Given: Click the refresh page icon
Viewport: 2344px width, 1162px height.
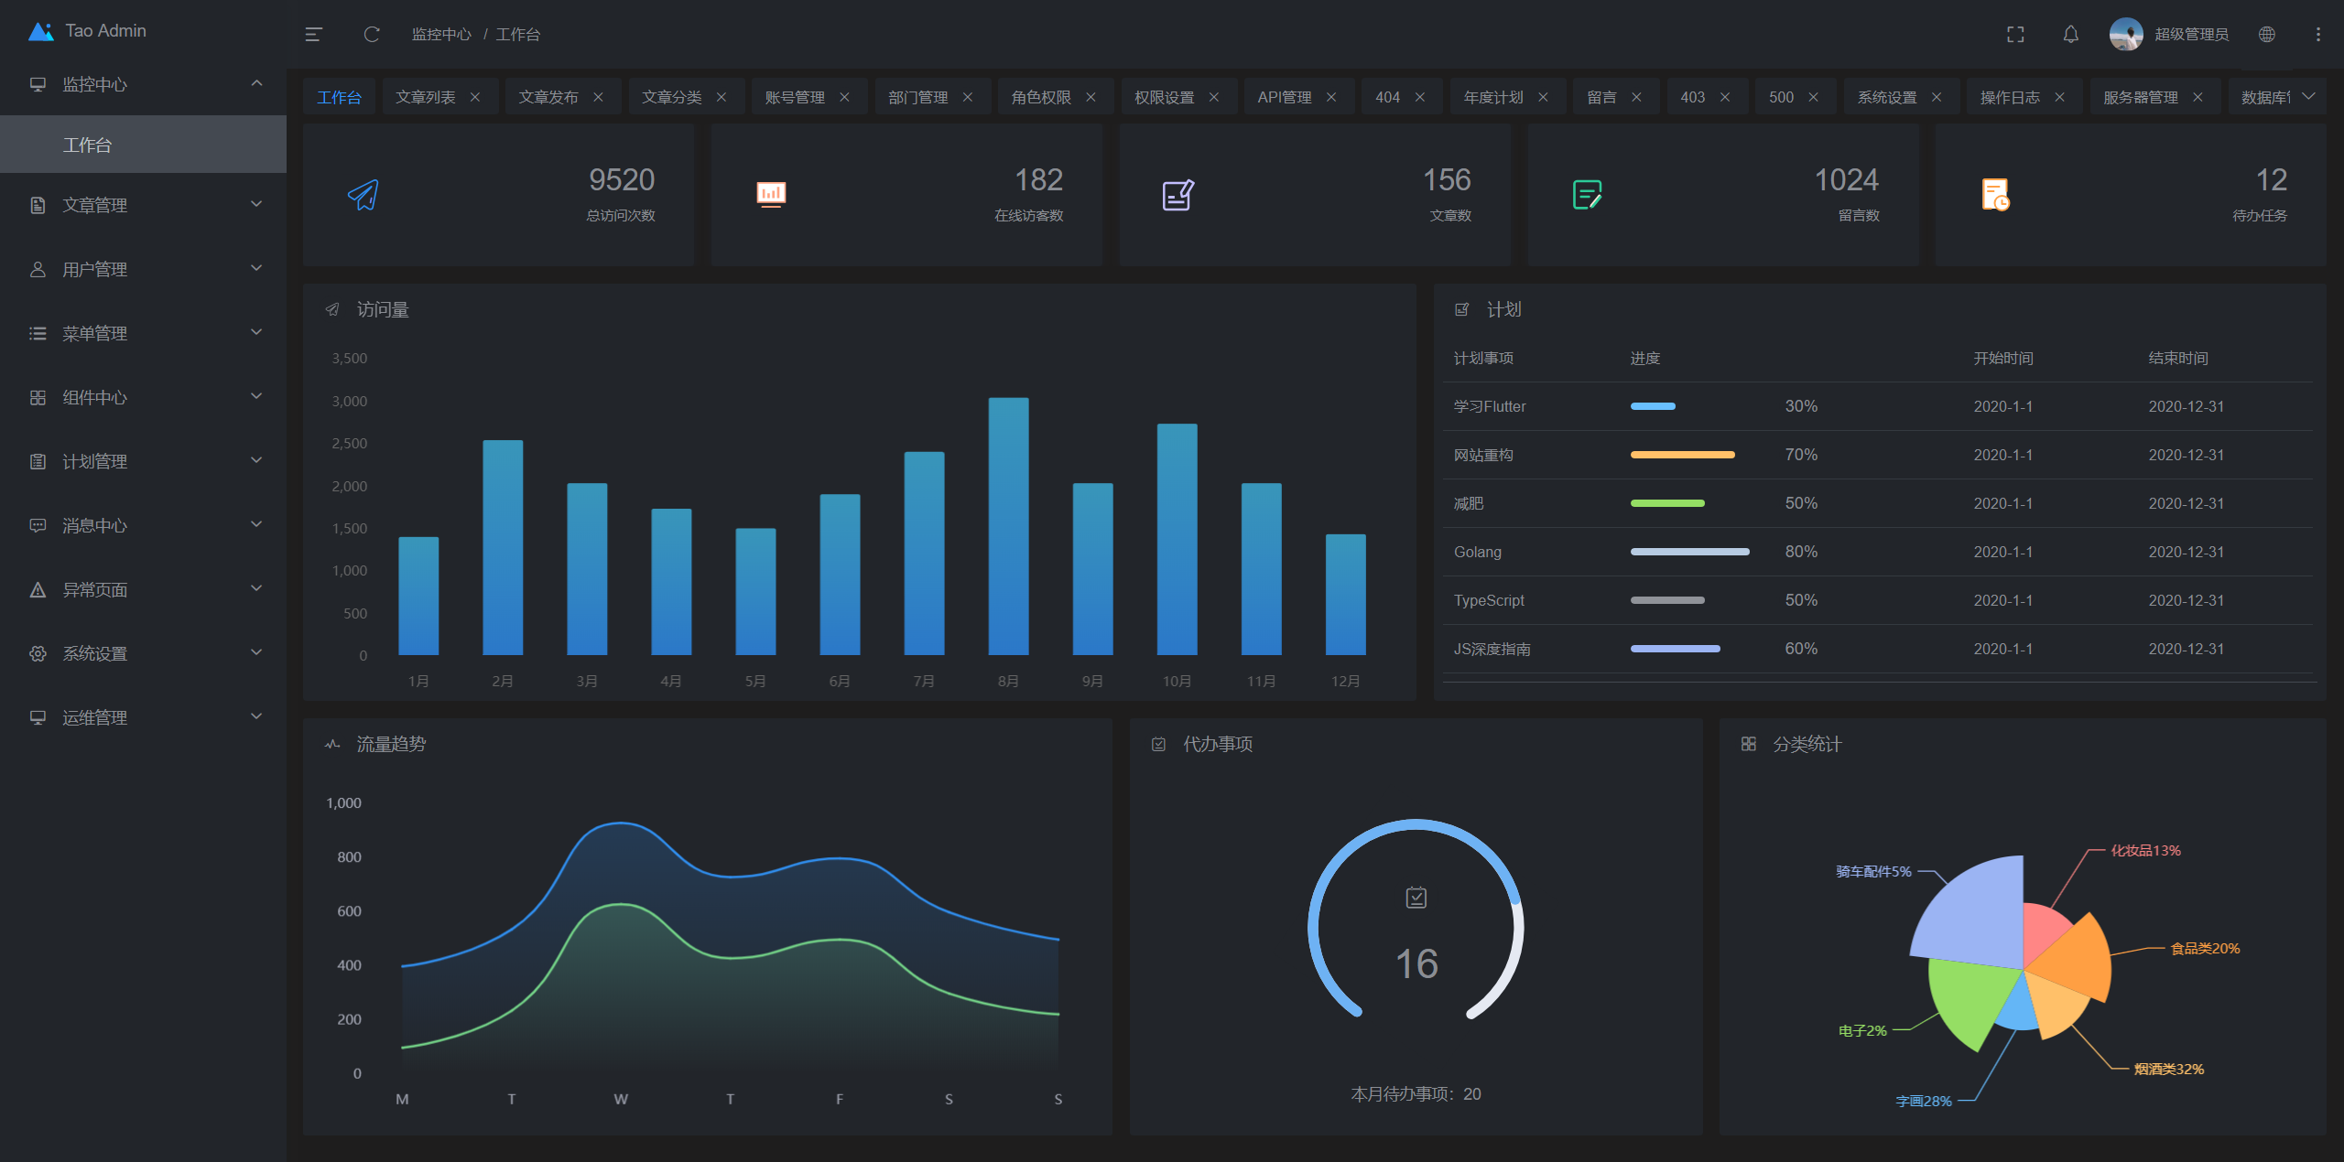Looking at the screenshot, I should pos(371,35).
